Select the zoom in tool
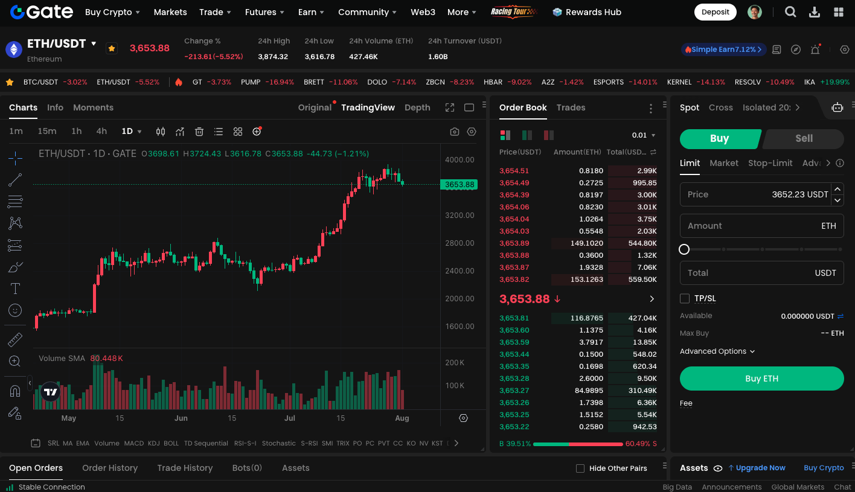This screenshot has width=855, height=492. pos(15,361)
